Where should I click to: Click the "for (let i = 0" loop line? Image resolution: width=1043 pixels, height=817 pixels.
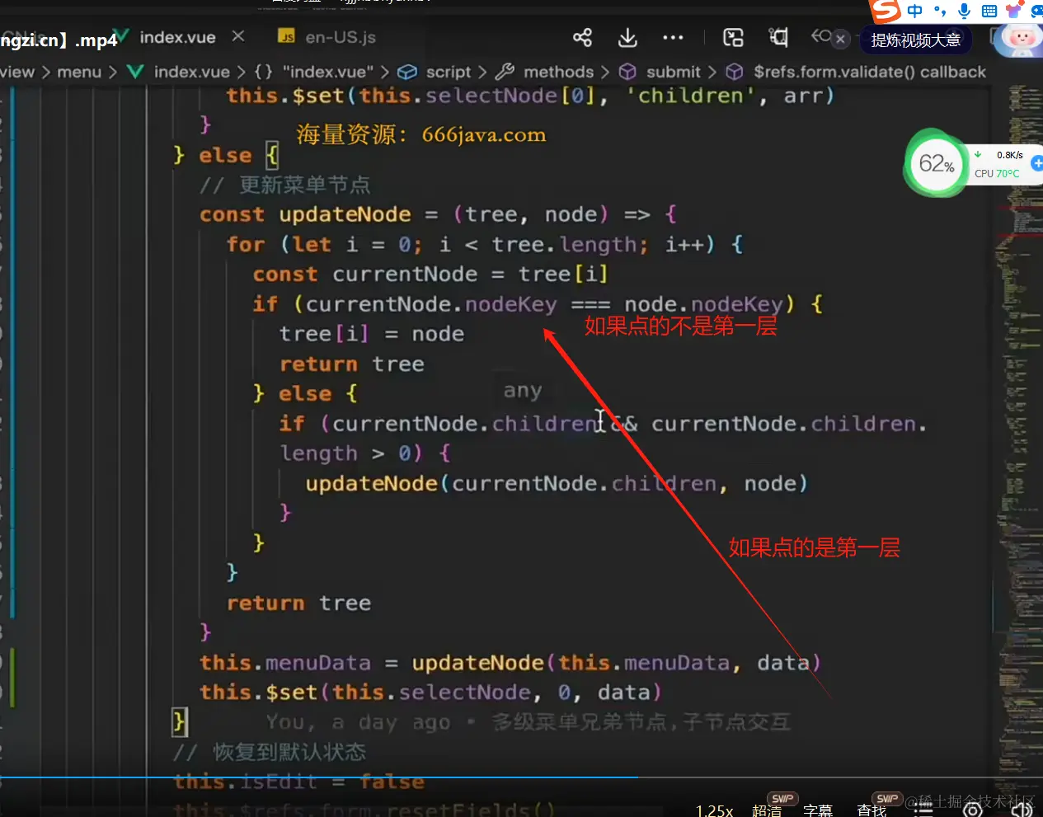click(x=485, y=245)
